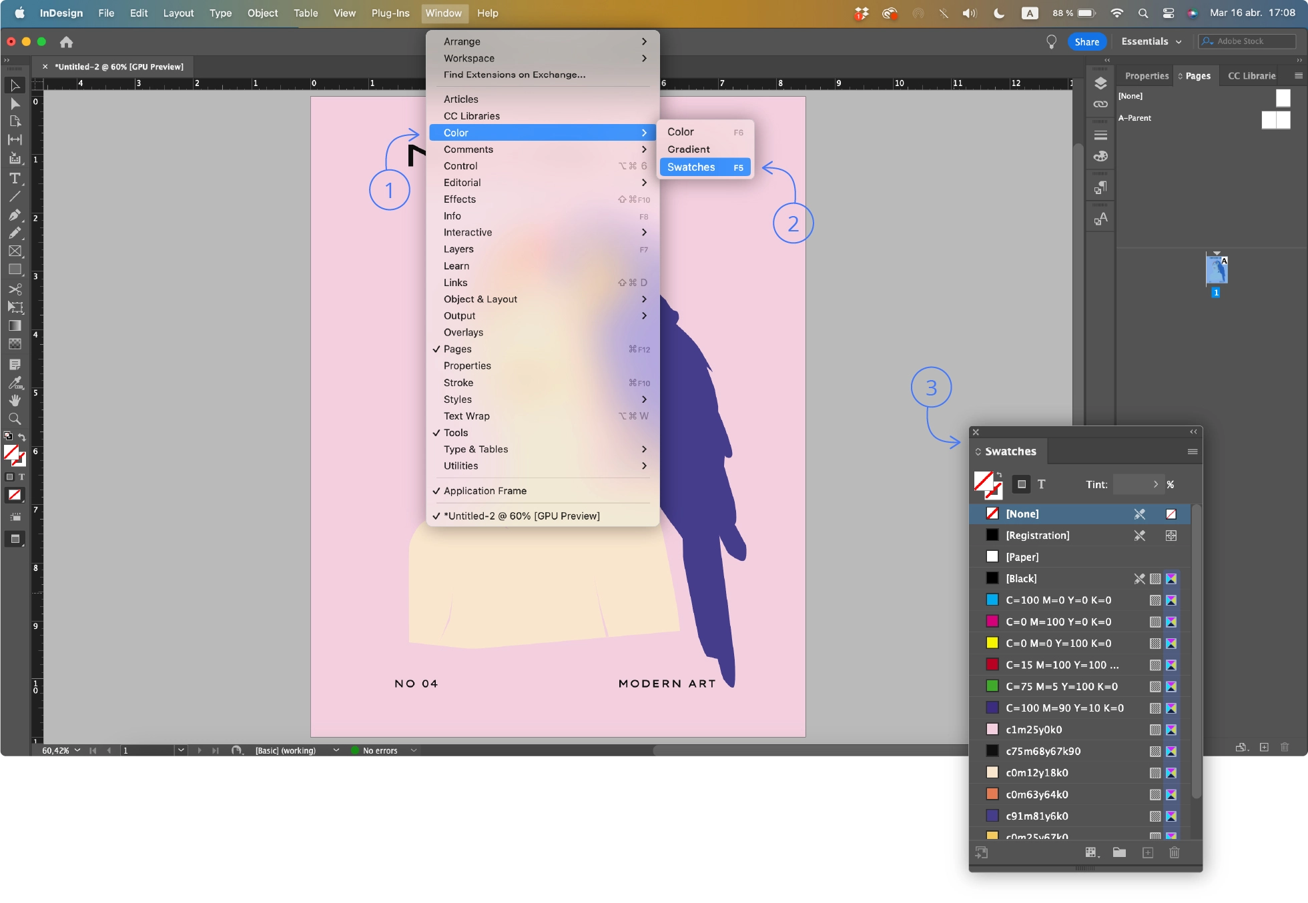Click the Share button
1308x903 pixels.
1087,42
